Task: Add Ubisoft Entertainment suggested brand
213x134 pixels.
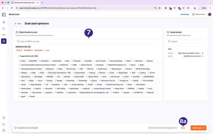Action: 114,85
